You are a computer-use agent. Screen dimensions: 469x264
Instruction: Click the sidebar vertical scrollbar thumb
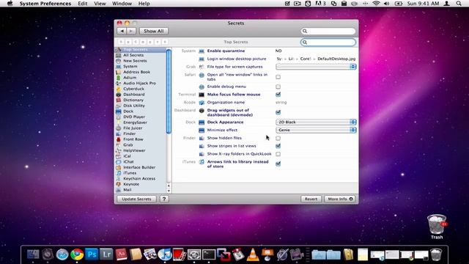click(x=169, y=91)
